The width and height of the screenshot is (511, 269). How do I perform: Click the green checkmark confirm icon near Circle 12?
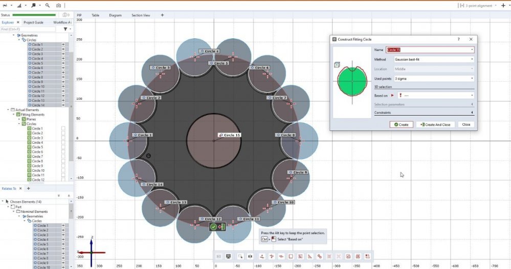[213, 227]
